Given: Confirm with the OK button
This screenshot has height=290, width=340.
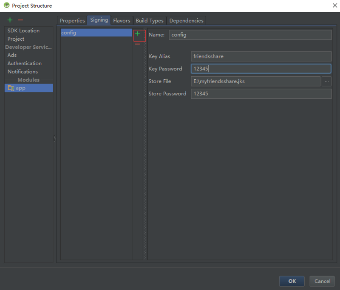Looking at the screenshot, I should click(x=292, y=281).
